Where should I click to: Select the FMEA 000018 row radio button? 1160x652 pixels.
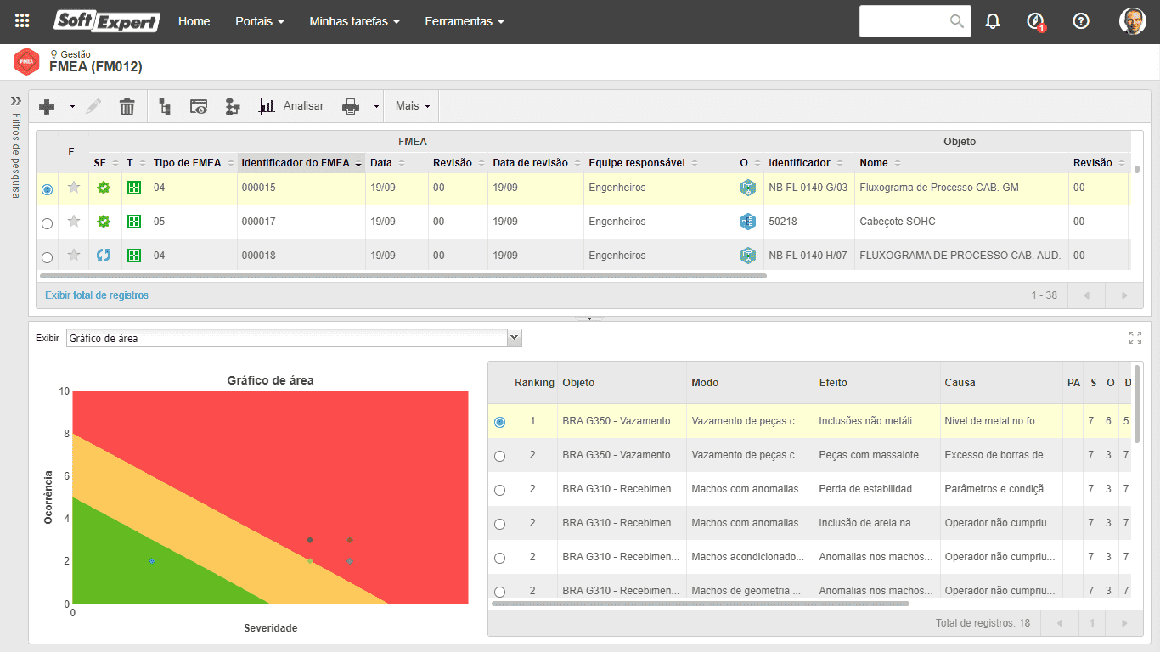tap(47, 257)
